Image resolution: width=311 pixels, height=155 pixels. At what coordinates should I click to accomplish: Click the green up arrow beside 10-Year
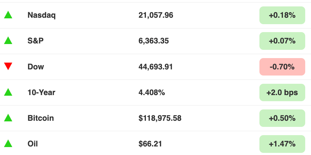tap(8, 92)
